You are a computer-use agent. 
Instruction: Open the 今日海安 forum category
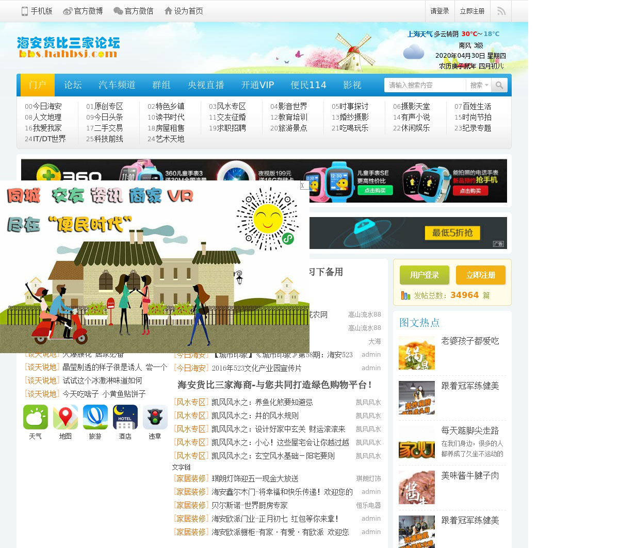(x=46, y=106)
